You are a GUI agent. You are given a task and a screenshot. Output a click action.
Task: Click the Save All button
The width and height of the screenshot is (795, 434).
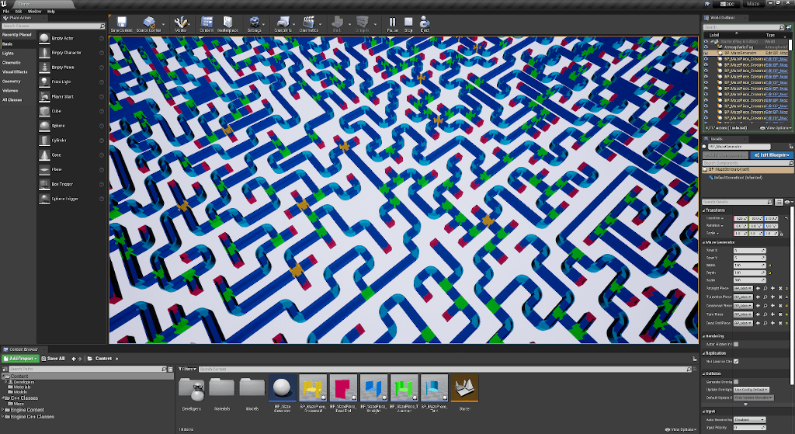point(53,359)
